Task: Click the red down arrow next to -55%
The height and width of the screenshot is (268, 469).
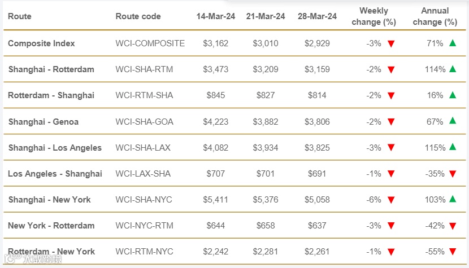Action: click(453, 252)
